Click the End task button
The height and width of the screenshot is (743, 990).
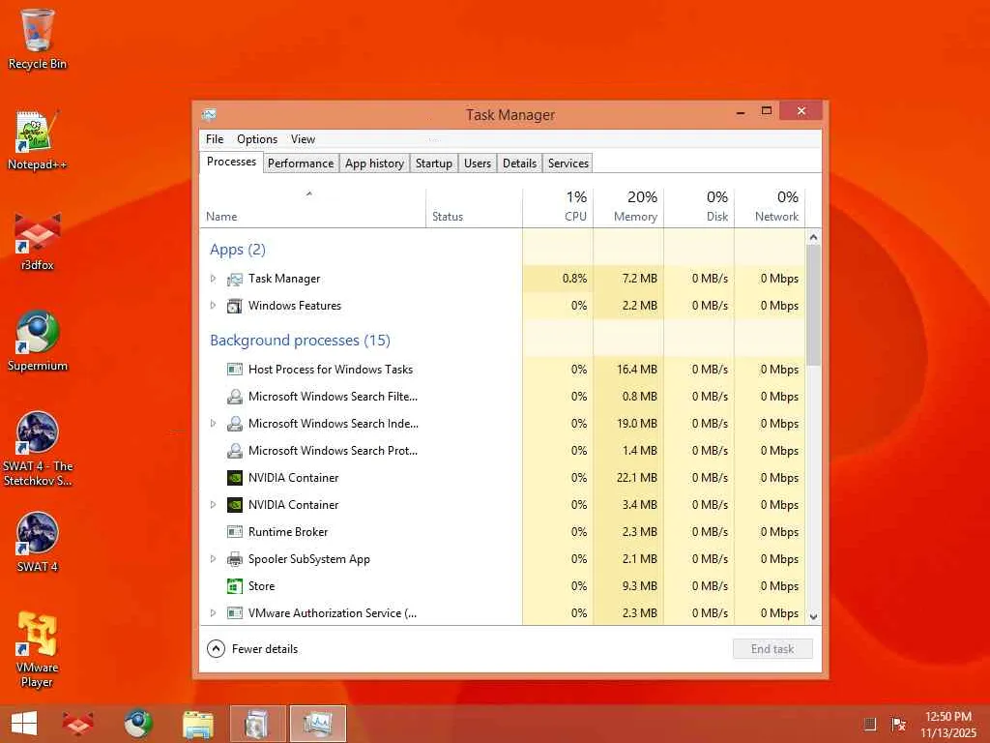[x=772, y=649]
